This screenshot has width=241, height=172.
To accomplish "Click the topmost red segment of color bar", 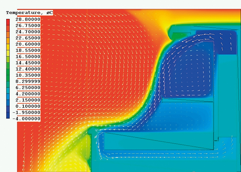I will [8, 22].
